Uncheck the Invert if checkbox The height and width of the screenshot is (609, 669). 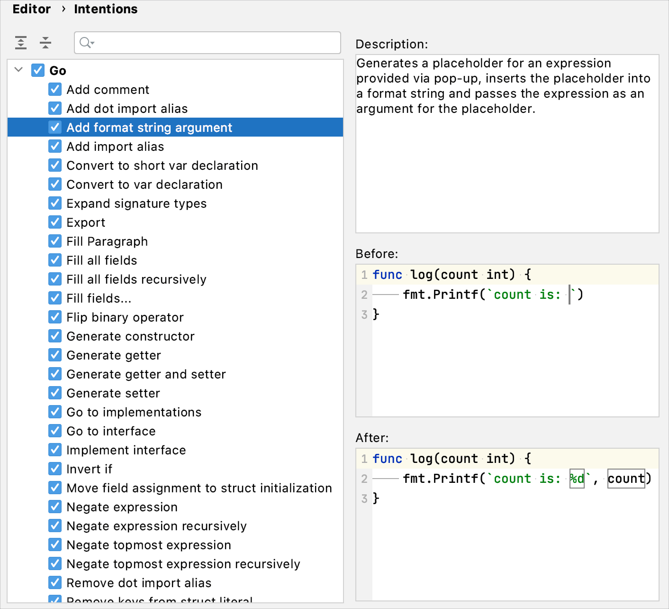tap(55, 469)
